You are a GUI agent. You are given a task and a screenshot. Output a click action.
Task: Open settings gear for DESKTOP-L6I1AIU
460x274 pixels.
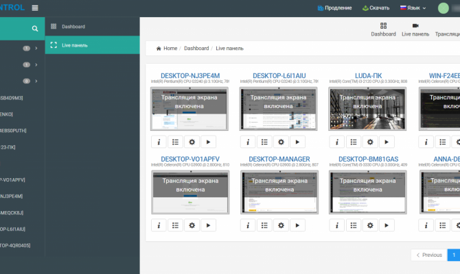point(281,142)
